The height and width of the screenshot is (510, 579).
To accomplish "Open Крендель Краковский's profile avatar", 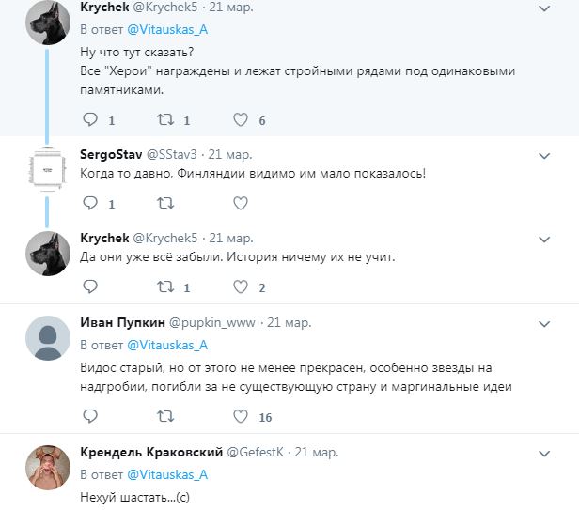I will tap(46, 466).
